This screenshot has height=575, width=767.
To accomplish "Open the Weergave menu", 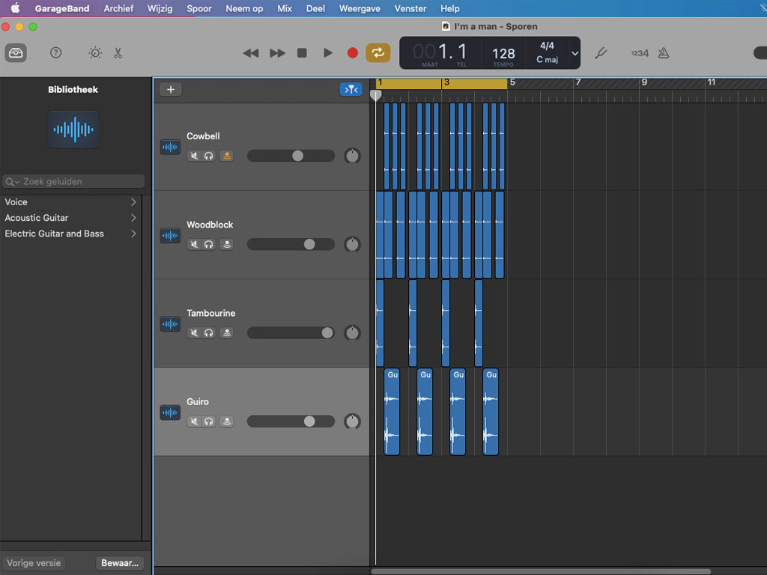I will coord(360,8).
